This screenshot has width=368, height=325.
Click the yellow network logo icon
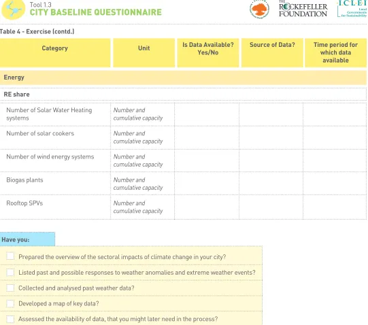point(14,9)
